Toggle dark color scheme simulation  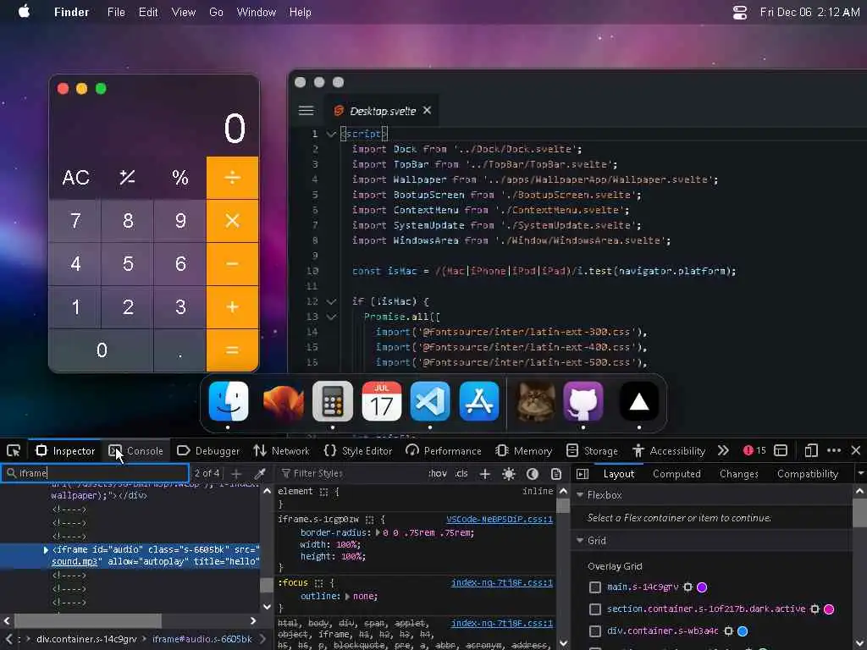533,474
